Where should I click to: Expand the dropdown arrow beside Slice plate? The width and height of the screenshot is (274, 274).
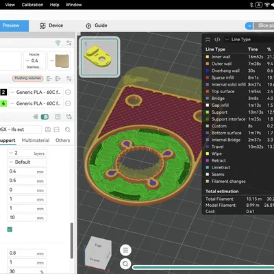[x=249, y=26]
